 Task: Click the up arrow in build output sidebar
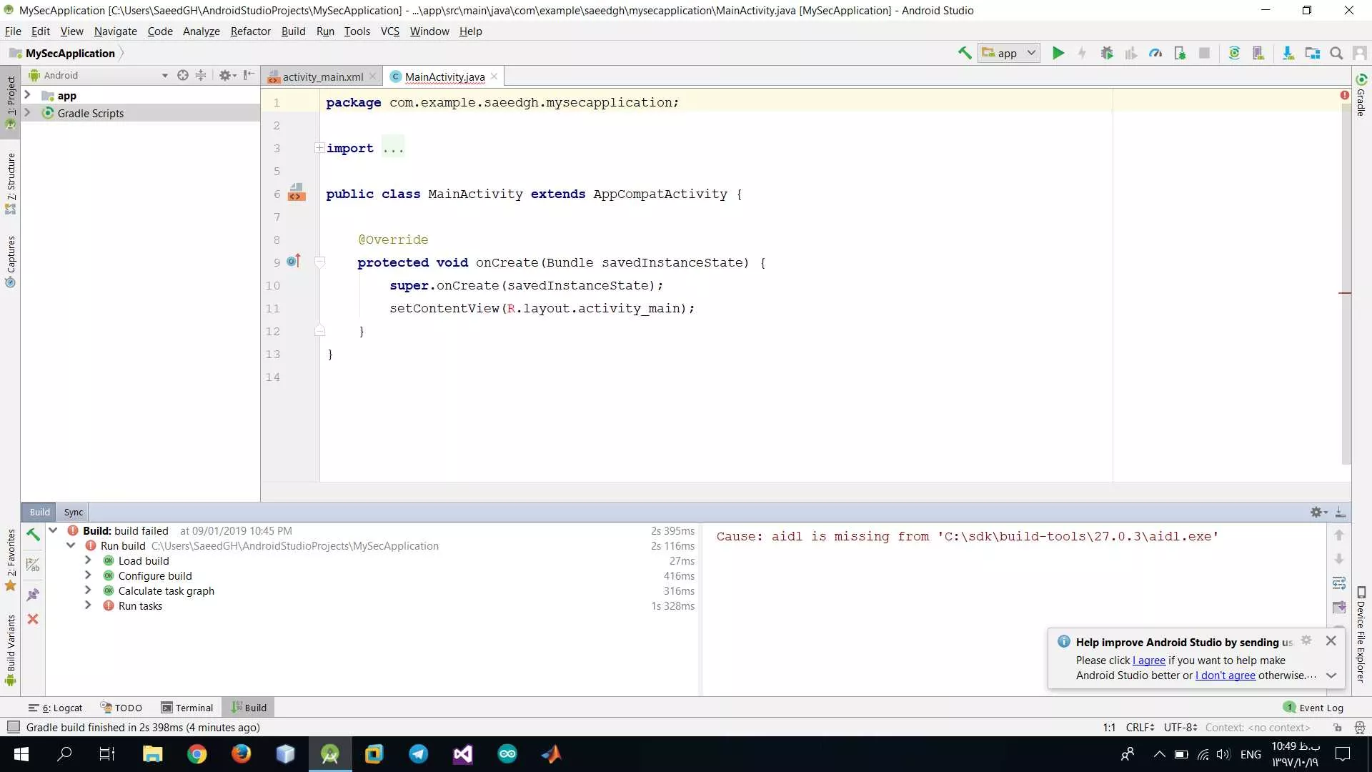pyautogui.click(x=1339, y=535)
